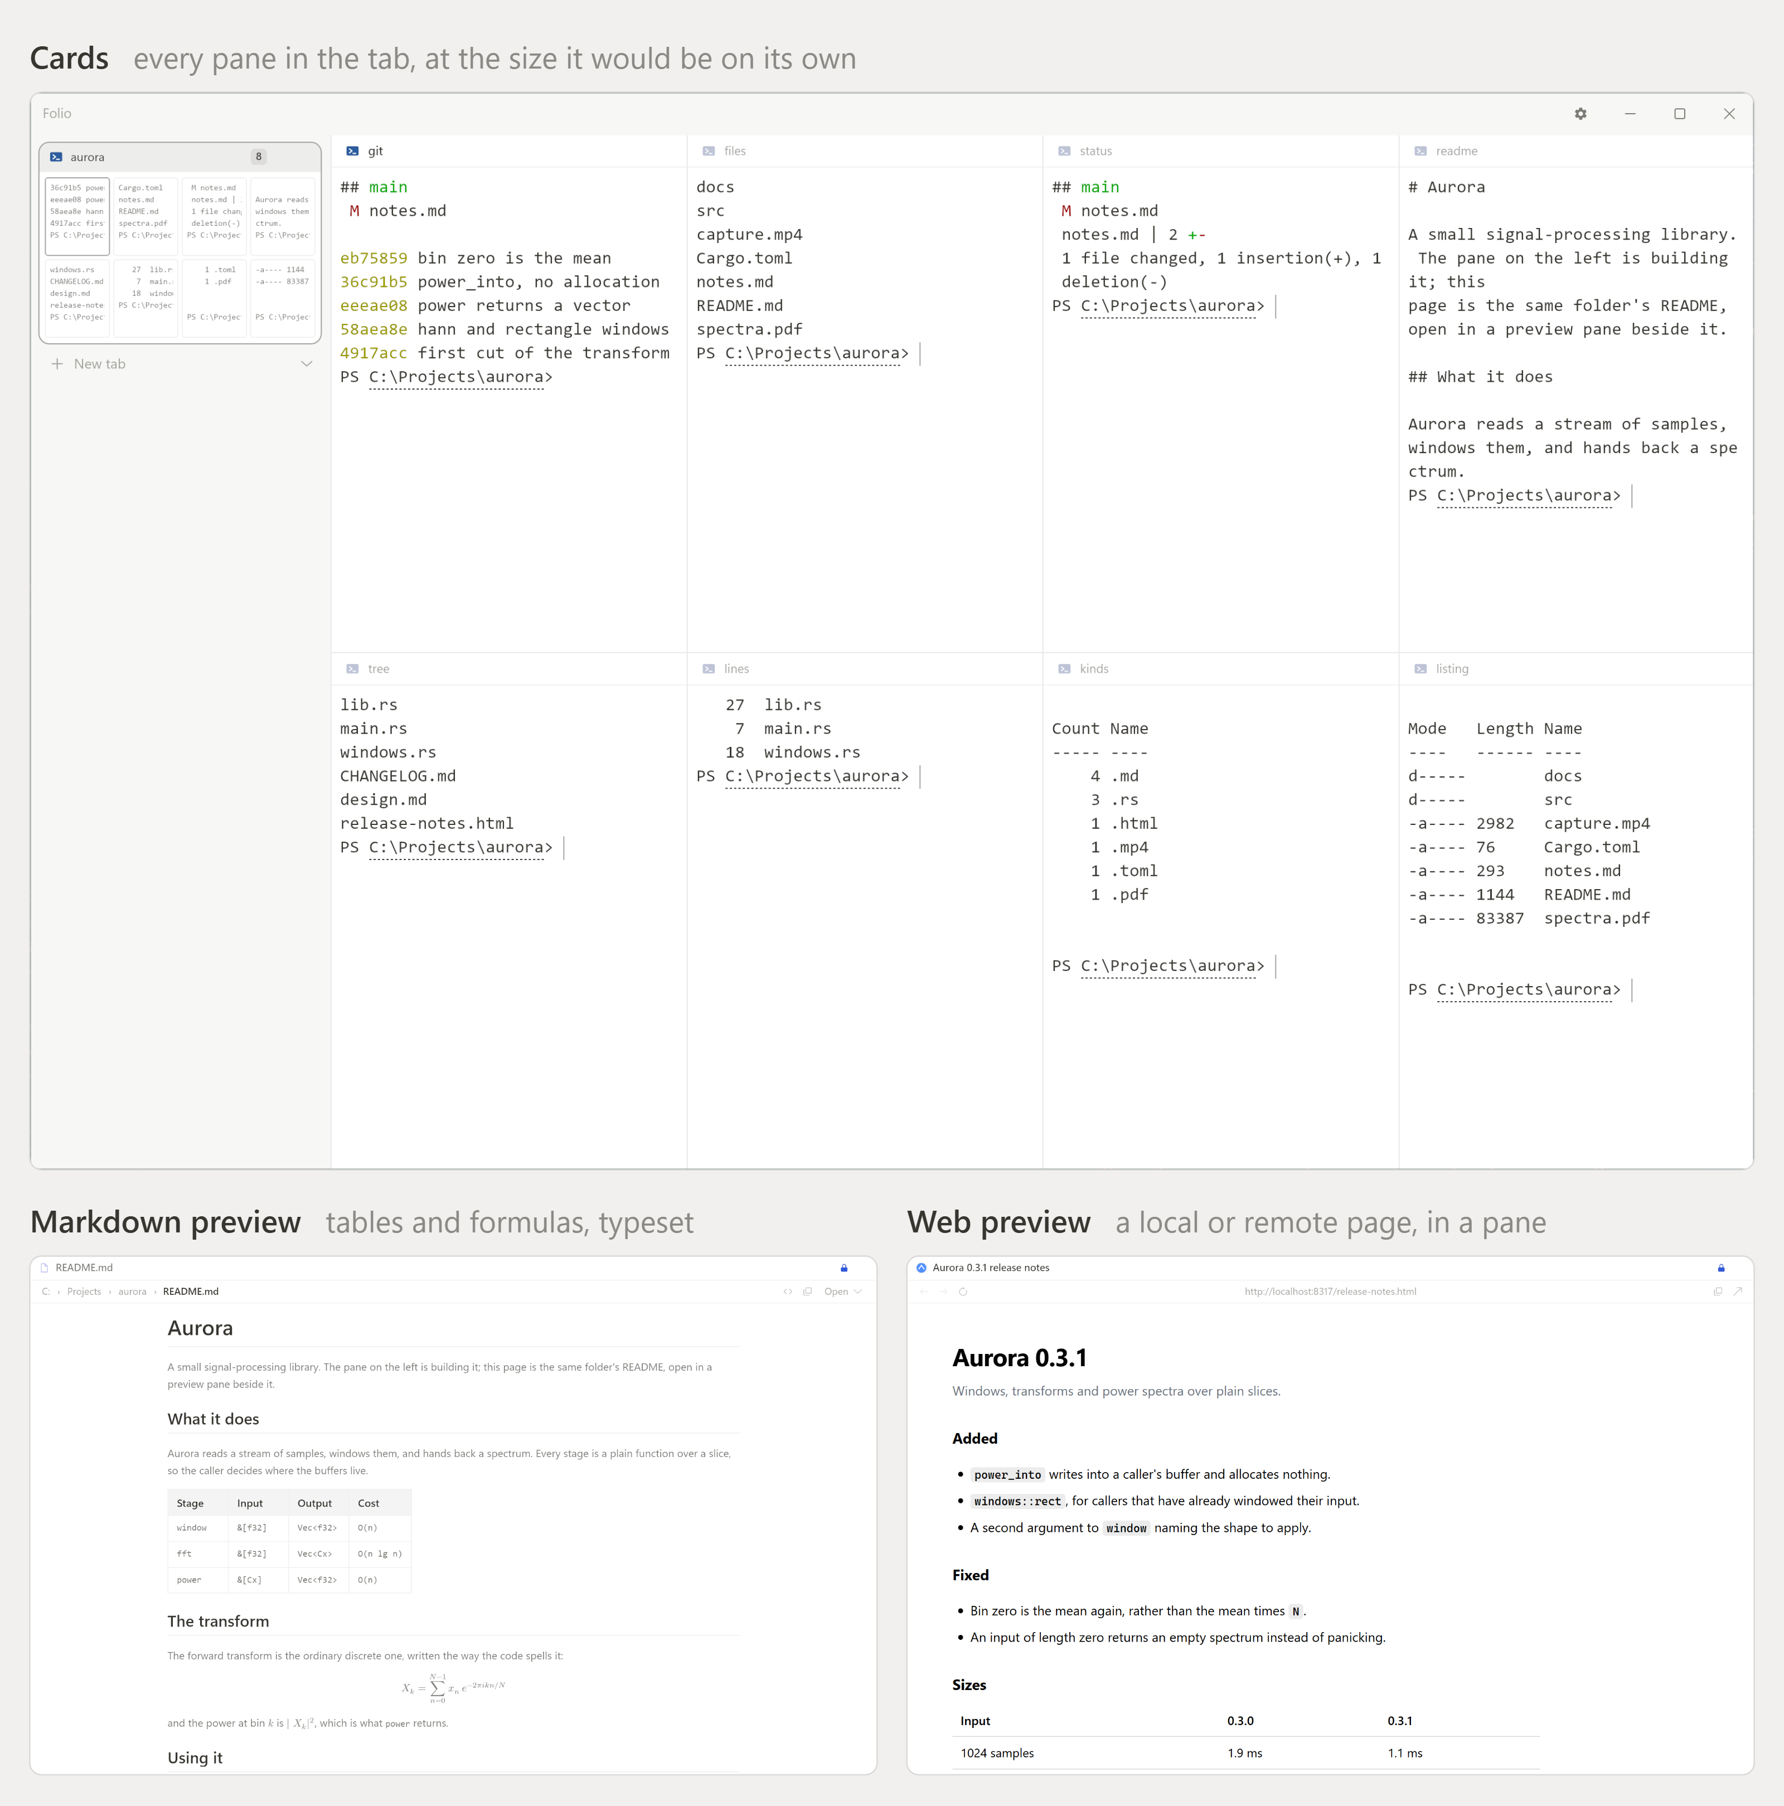Click the copy icon in README.md toolbar

point(807,1291)
